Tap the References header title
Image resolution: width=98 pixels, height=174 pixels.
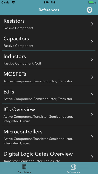[x=49, y=10]
